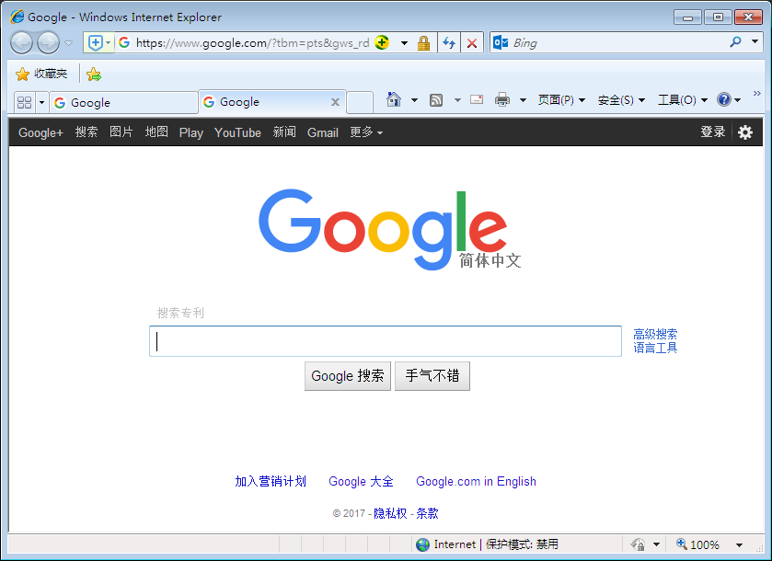Image resolution: width=772 pixels, height=561 pixels.
Task: Click the Read Mail envelope icon
Action: (477, 100)
